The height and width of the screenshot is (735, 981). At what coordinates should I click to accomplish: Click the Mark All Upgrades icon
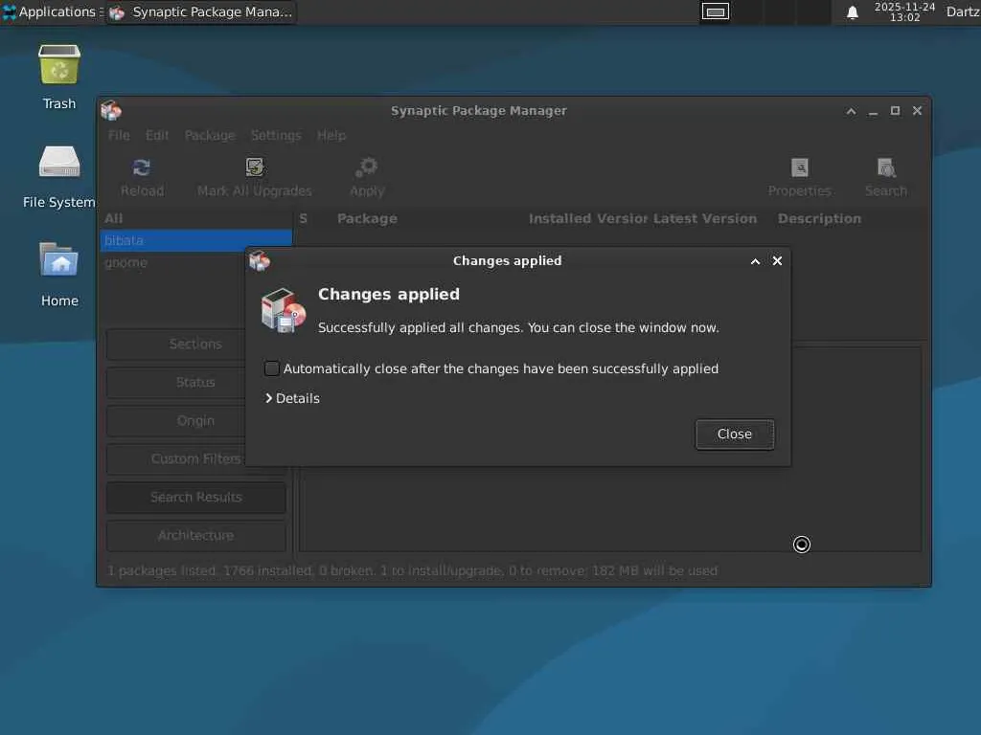coord(255,167)
